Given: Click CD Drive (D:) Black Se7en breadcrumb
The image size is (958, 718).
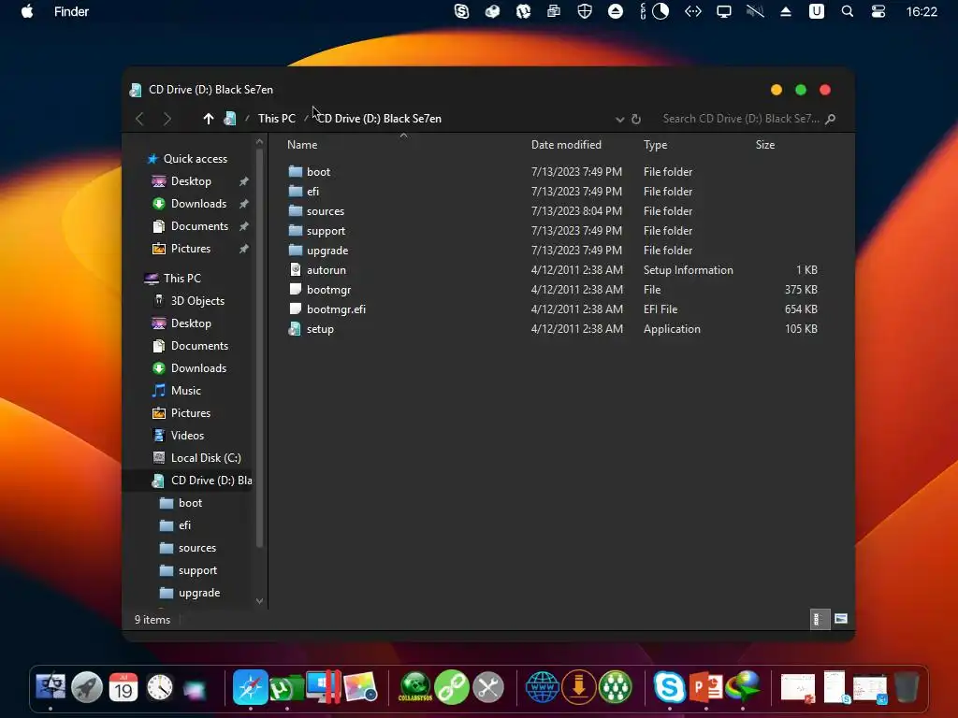Looking at the screenshot, I should coord(379,119).
